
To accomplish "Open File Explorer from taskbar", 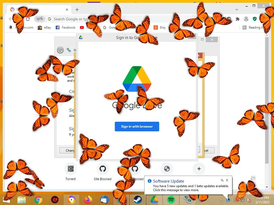I will pos(21,200).
